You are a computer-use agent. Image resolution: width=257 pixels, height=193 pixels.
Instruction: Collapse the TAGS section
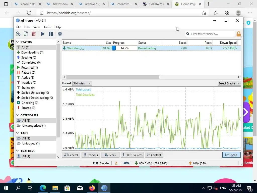pos(18,133)
